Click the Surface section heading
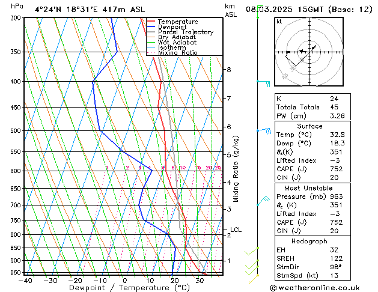Viewport: 378px width, 292px height. pos(310,126)
